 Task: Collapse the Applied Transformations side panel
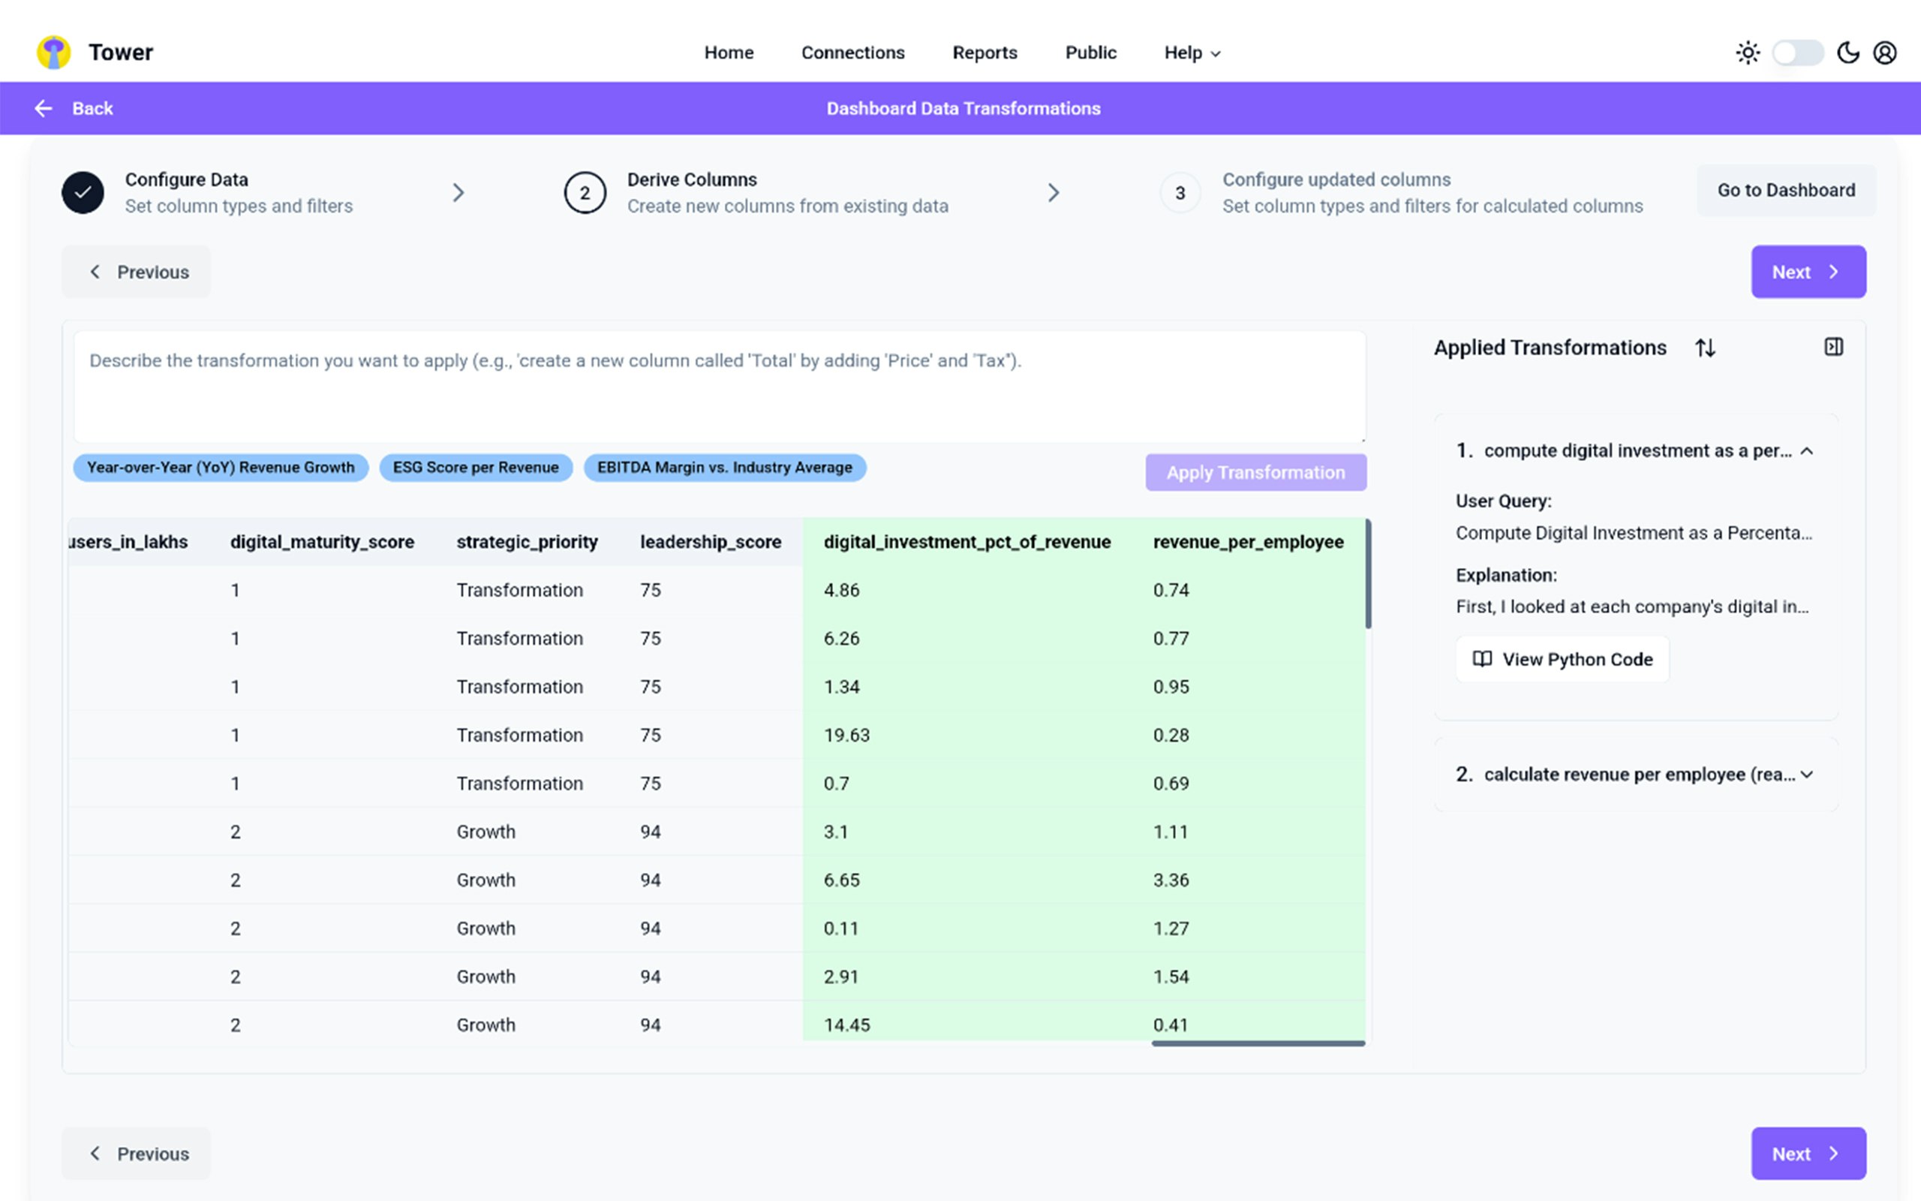[1834, 347]
